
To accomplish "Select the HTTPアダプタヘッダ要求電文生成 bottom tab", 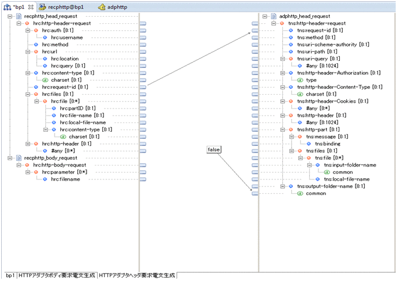I will pyautogui.click(x=137, y=275).
